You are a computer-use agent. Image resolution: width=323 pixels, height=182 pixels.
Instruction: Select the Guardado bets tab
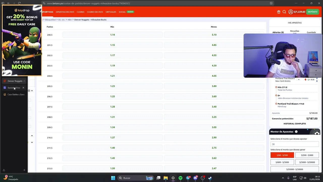pyautogui.click(x=311, y=32)
